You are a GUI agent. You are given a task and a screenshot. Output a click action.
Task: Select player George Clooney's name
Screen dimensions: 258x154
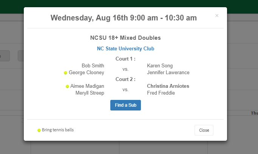tap(87, 73)
